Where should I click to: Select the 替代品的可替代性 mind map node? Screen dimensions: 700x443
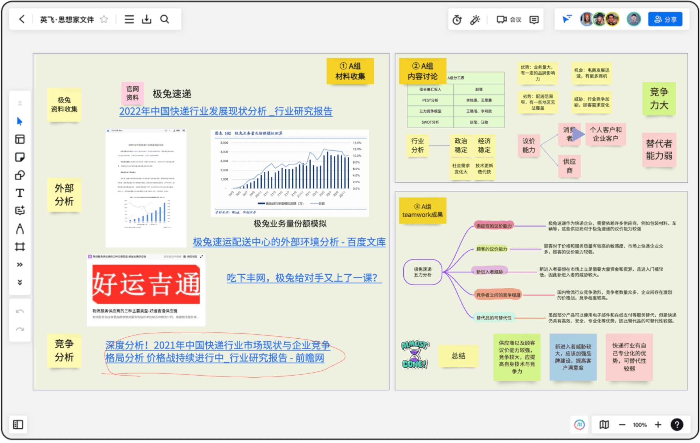click(494, 318)
